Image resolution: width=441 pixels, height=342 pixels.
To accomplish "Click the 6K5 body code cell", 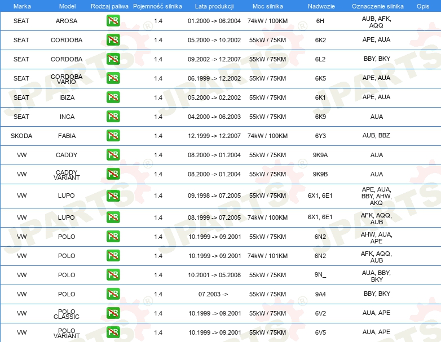I will [320, 78].
